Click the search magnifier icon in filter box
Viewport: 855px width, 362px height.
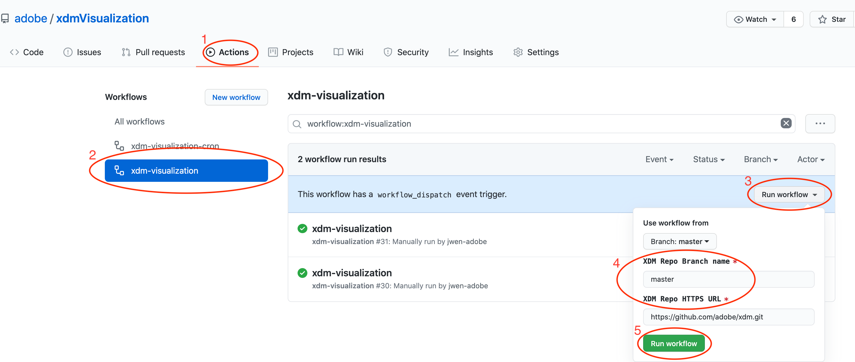click(297, 124)
